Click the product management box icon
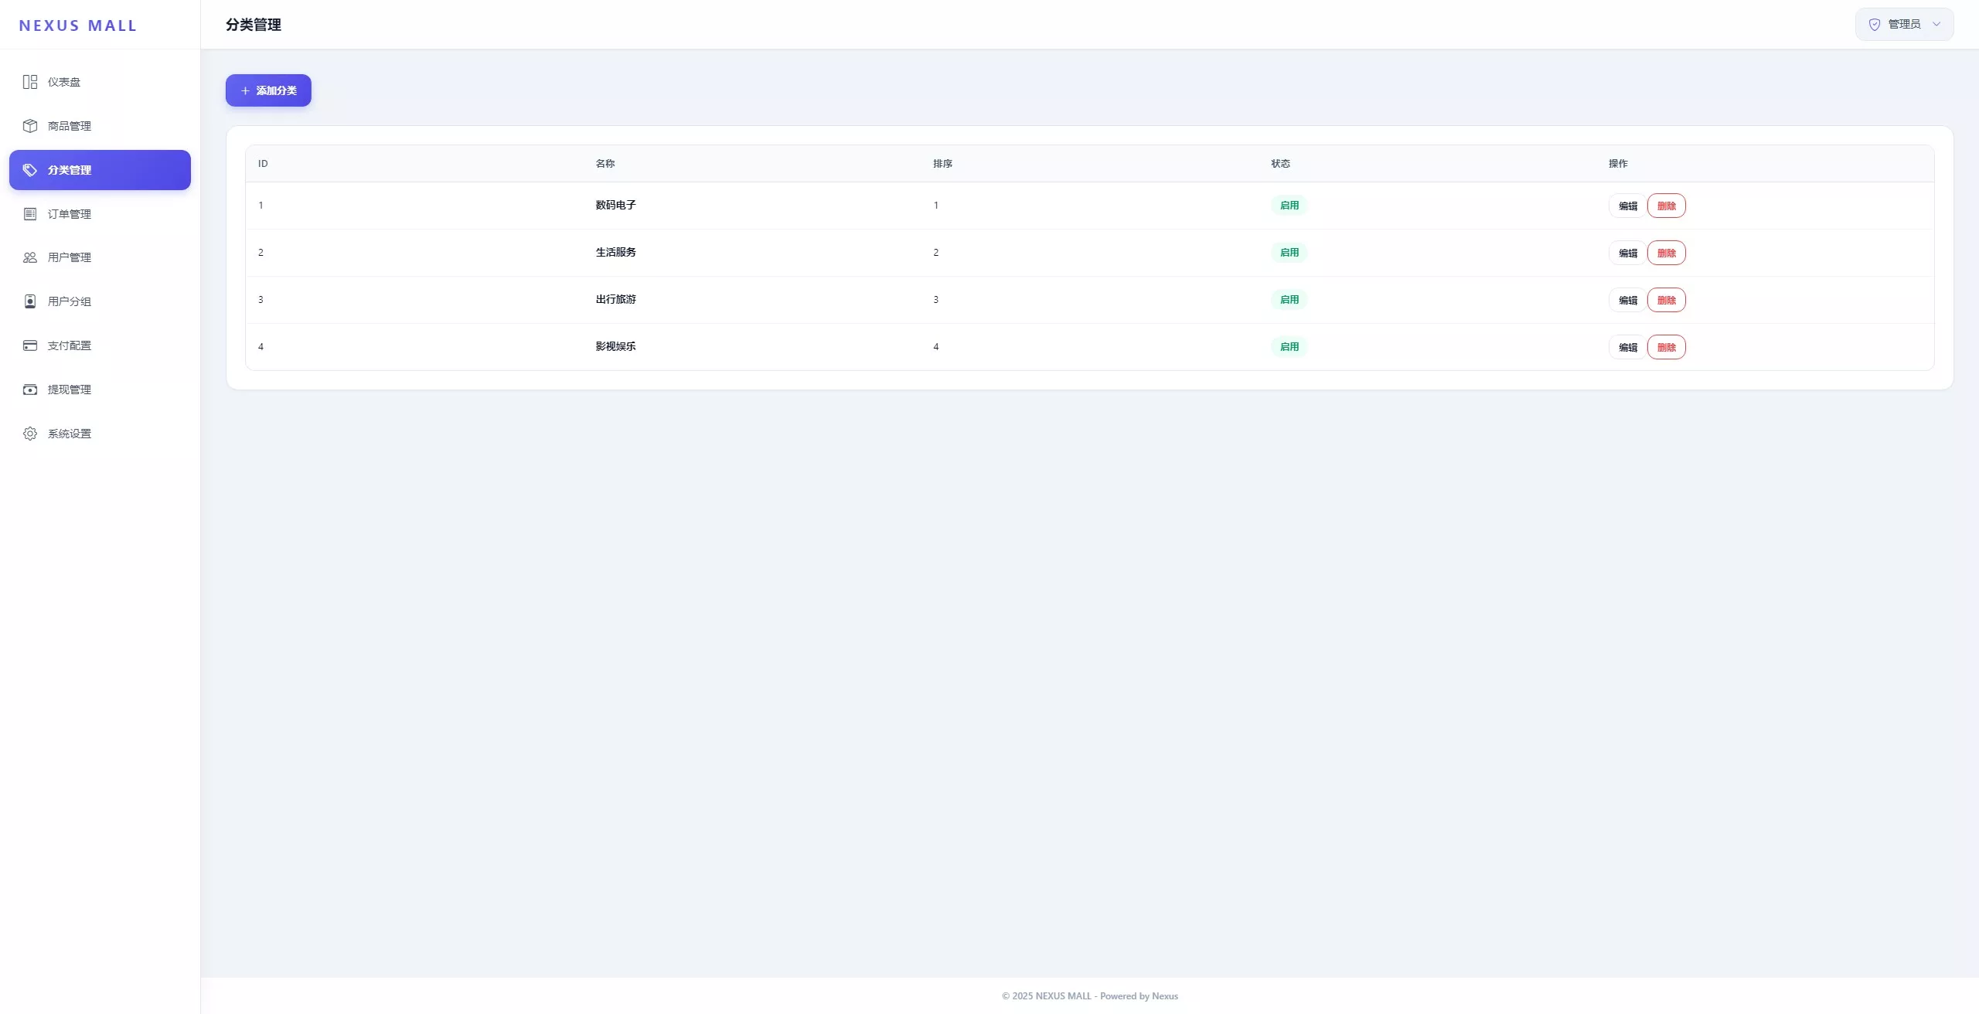Image resolution: width=1979 pixels, height=1014 pixels. click(x=30, y=126)
